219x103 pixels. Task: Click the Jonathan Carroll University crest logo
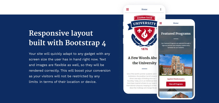click(x=143, y=31)
